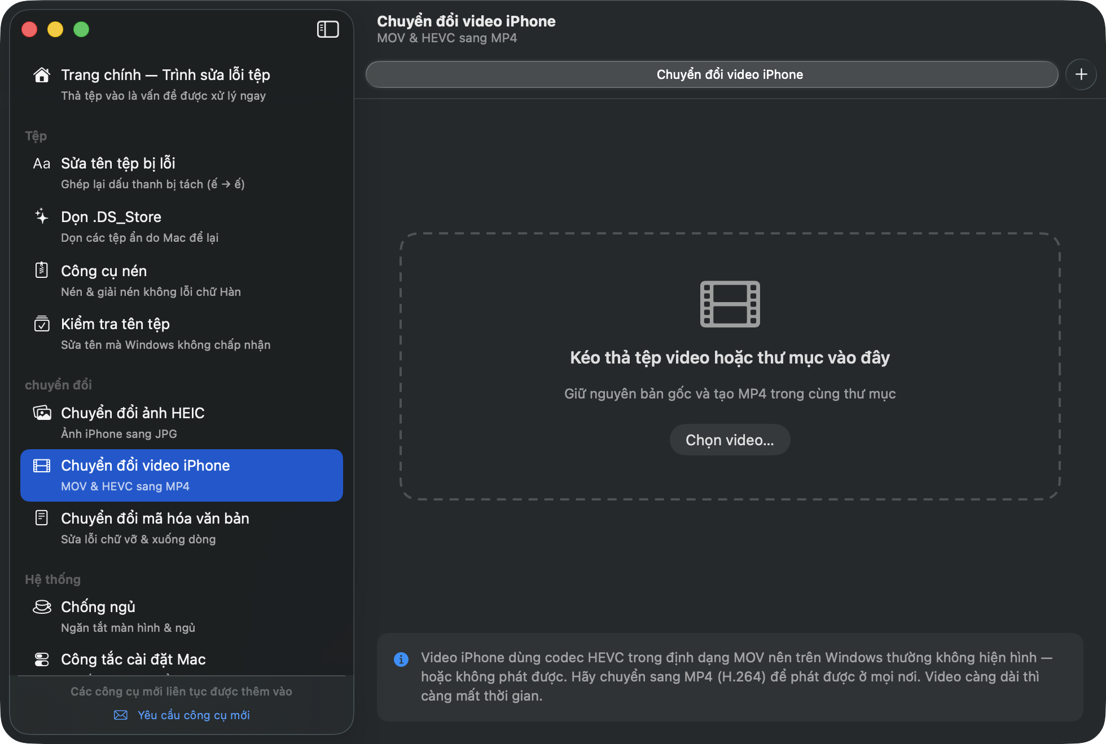The width and height of the screenshot is (1106, 744).
Task: Click the text Các công cụ mới liên tục được thêm vào
Action: [181, 692]
